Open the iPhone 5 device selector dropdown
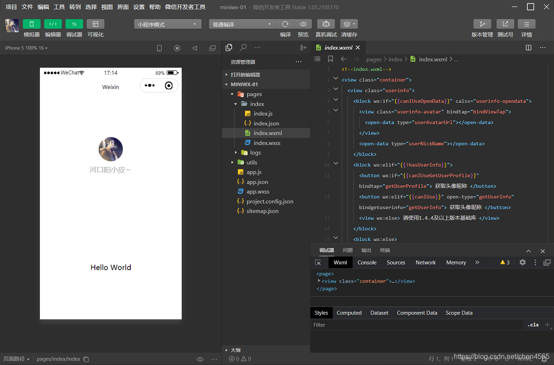The height and width of the screenshot is (365, 554). pos(27,48)
